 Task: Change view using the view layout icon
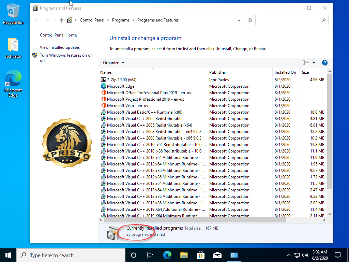click(x=306, y=63)
